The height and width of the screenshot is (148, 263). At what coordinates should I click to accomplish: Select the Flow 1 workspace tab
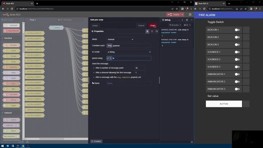coord(33,20)
